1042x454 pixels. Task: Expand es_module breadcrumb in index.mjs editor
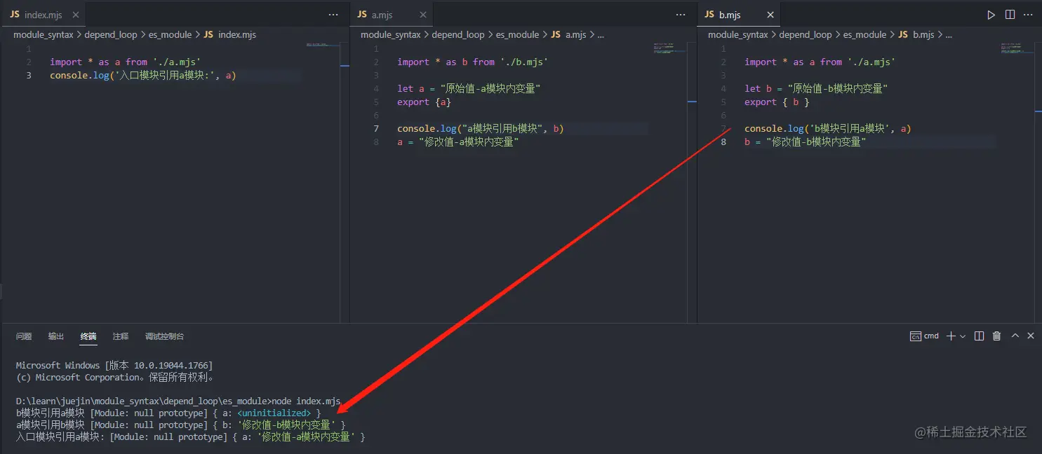coord(170,34)
